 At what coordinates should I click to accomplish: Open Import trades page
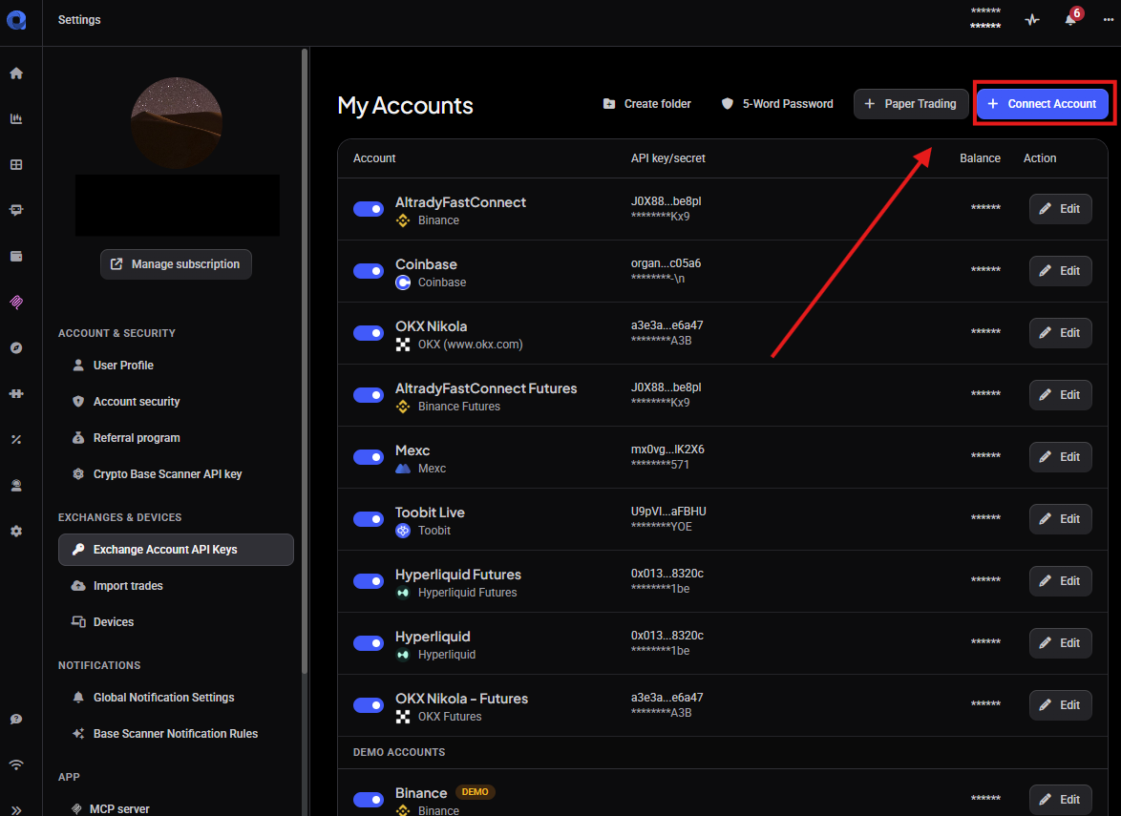pyautogui.click(x=176, y=586)
